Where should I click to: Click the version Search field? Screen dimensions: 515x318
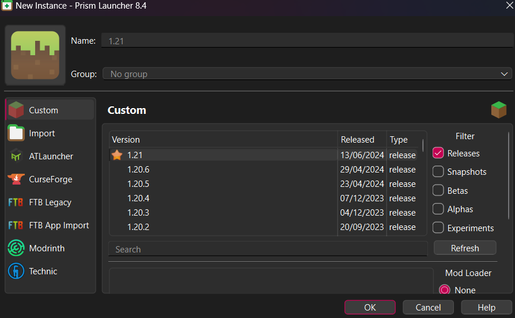click(x=268, y=249)
